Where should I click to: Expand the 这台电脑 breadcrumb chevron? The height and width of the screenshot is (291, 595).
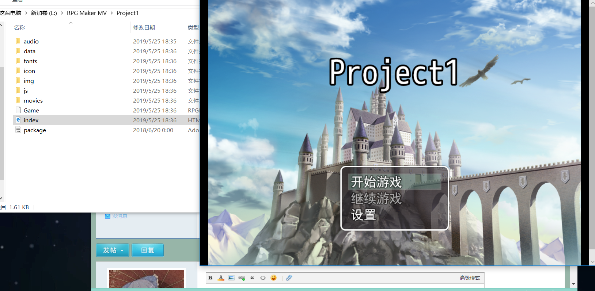point(26,13)
